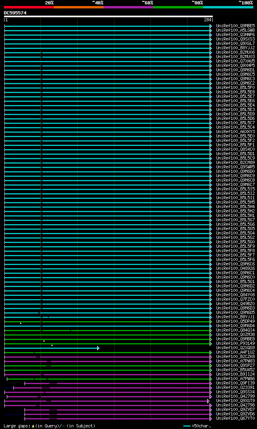Click the purple UniRef100_B2CZK8 alignment bar
The width and height of the screenshot is (257, 429).
coord(108,357)
